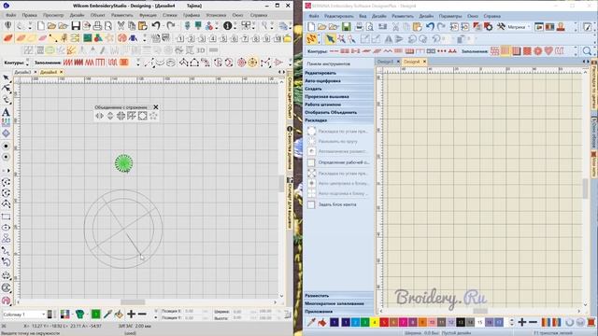
Task: Click Определение рабочей области item
Action: [338, 162]
